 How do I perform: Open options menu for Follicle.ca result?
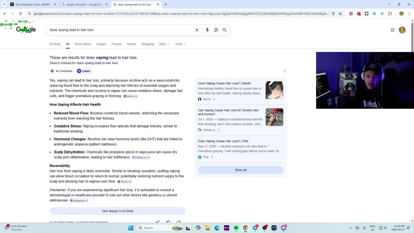click(x=218, y=130)
